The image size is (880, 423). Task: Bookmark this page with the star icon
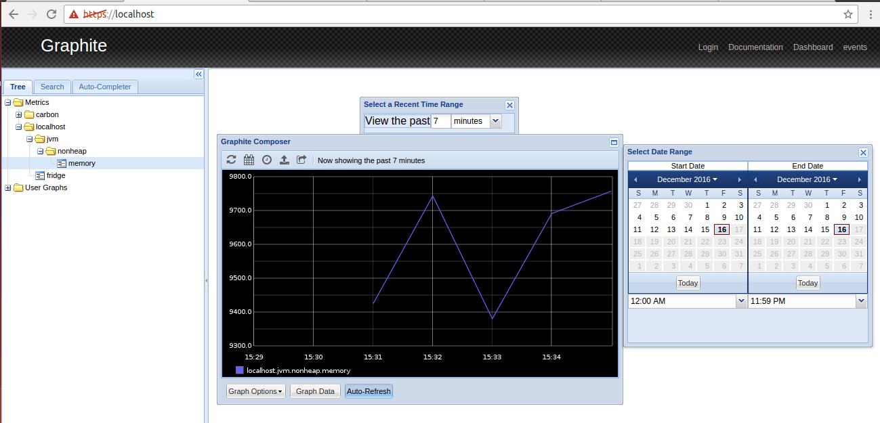click(x=847, y=14)
